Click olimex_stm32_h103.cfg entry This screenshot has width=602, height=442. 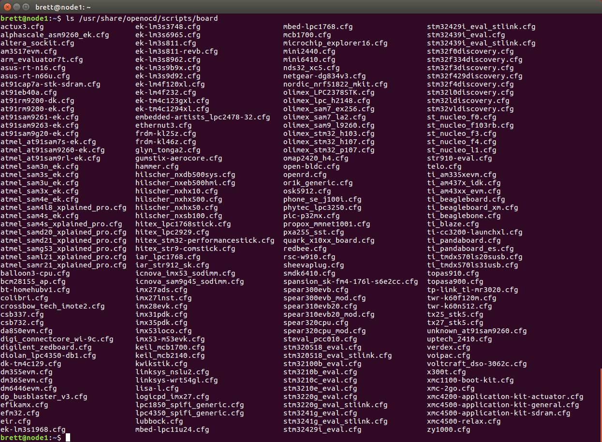(329, 133)
